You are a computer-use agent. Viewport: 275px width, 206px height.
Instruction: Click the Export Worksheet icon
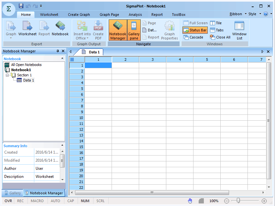tap(27, 27)
